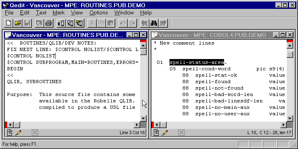Click the Print toolbar icon
Image resolution: width=298 pixels, height=149 pixels.
click(49, 23)
